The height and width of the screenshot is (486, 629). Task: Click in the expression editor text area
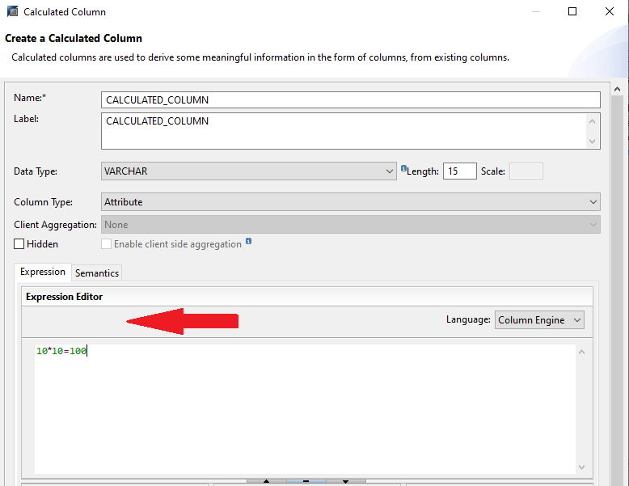305,408
